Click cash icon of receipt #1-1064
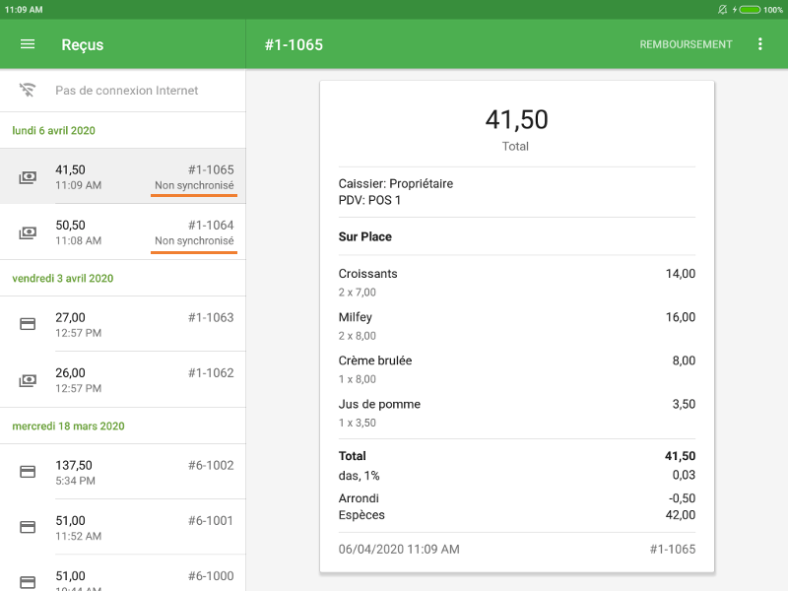Image resolution: width=788 pixels, height=591 pixels. (x=28, y=232)
